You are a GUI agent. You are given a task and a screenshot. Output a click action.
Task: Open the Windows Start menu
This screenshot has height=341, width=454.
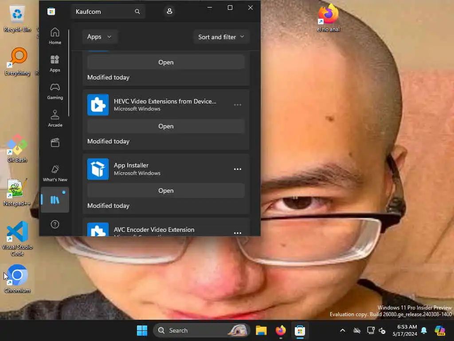[142, 330]
